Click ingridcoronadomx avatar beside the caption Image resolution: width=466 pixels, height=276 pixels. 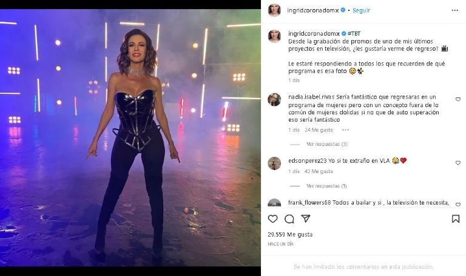(x=274, y=36)
